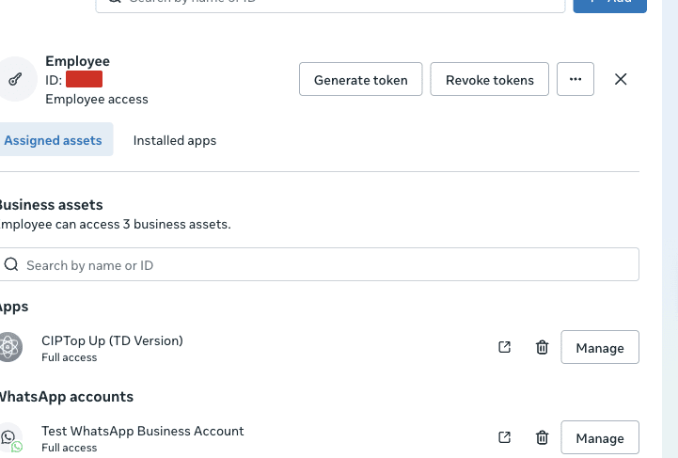This screenshot has height=458, width=678.
Task: Click the WhatsApp accounts section heading
Action: [x=66, y=397]
